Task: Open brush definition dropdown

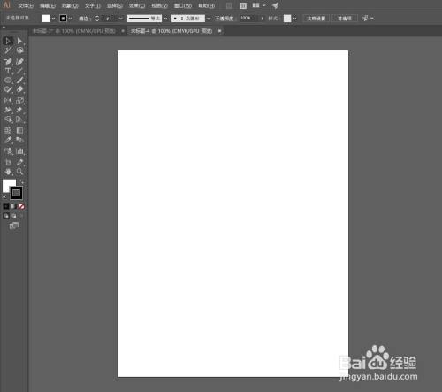Action: tap(209, 19)
